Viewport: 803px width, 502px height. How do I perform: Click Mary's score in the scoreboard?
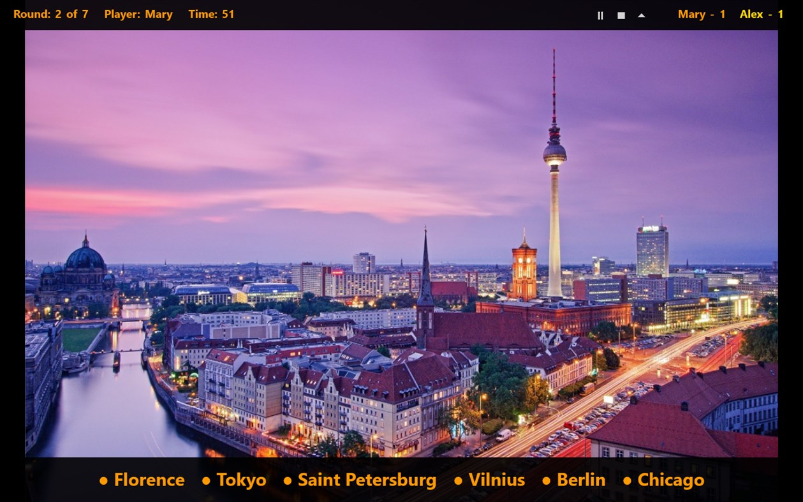702,14
